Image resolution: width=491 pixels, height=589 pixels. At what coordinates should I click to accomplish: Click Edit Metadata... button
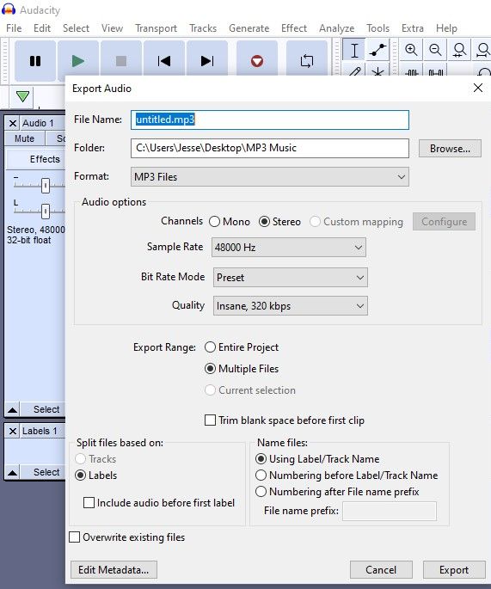coord(114,570)
